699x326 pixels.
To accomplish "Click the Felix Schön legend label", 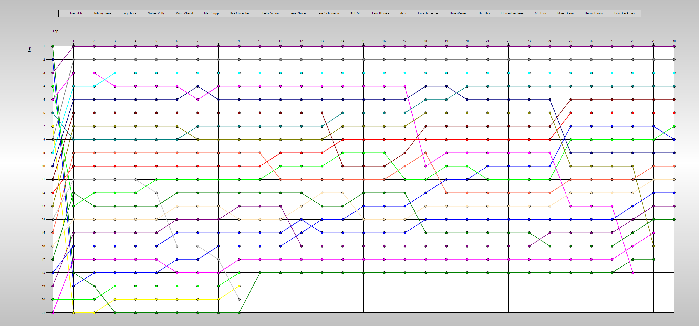I will point(270,13).
